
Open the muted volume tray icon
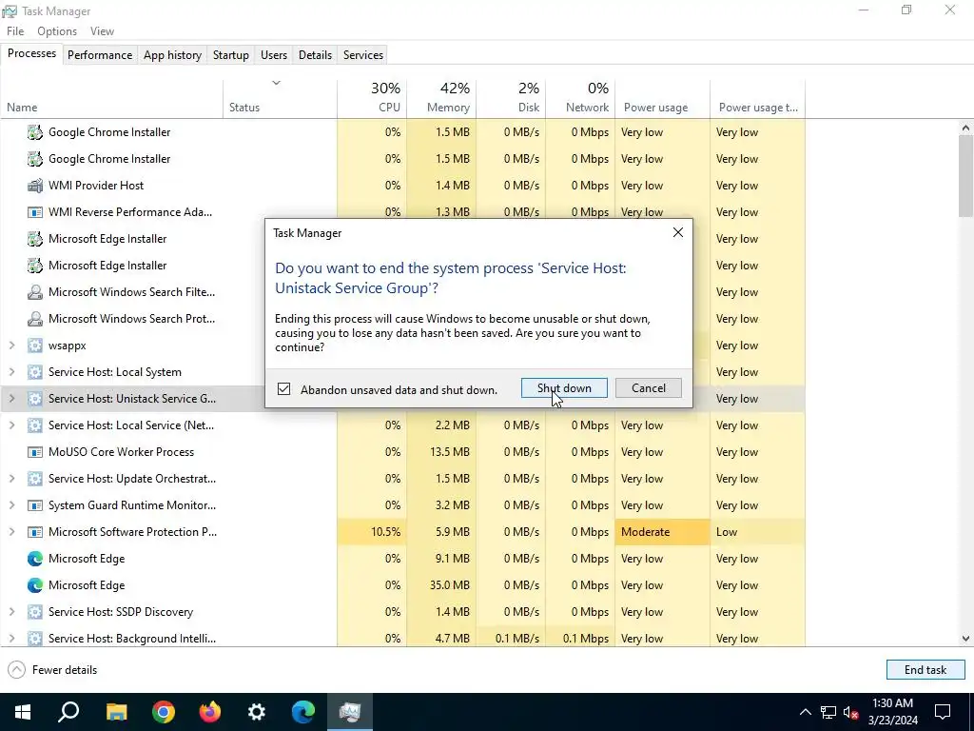click(x=850, y=712)
